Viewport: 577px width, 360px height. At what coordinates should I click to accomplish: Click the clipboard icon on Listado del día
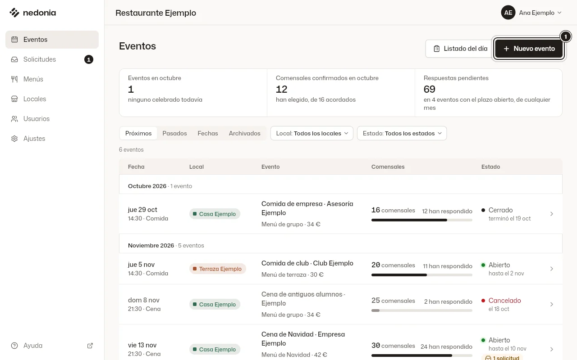(x=436, y=49)
